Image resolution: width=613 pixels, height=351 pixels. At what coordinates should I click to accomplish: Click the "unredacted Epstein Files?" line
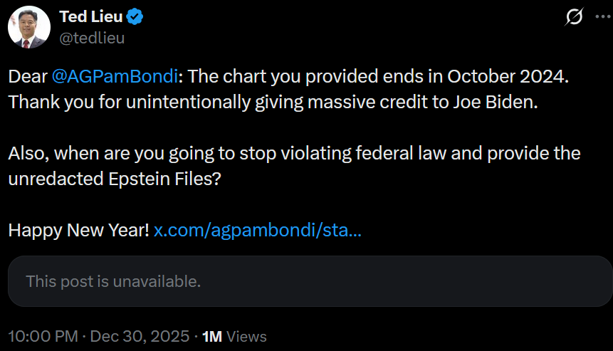pos(115,179)
